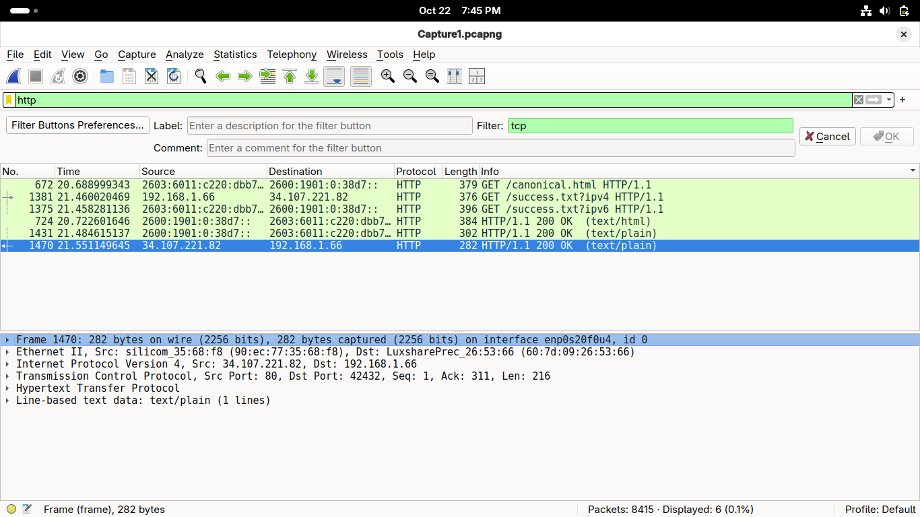Expand the Hypertext Transfer Protocol section
Image resolution: width=920 pixels, height=517 pixels.
(7, 388)
